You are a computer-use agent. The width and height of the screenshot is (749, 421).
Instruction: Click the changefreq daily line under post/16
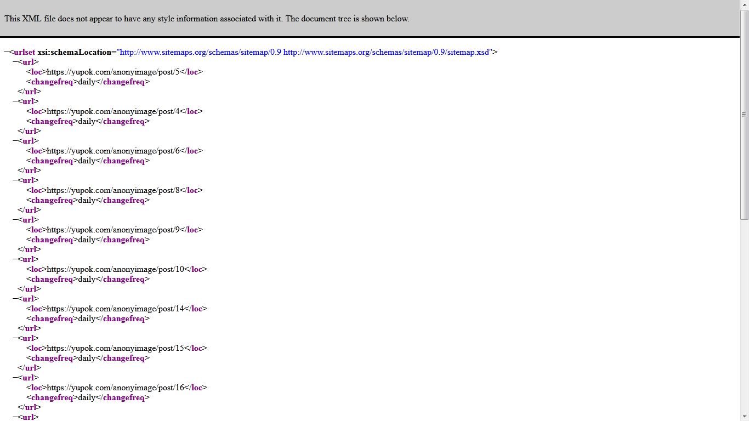click(88, 397)
